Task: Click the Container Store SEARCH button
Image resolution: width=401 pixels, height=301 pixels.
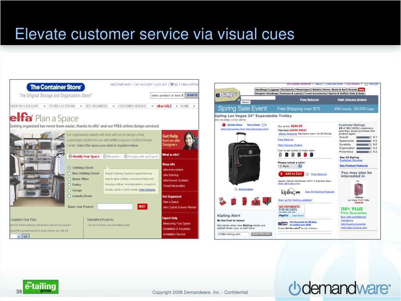Action: (x=192, y=95)
